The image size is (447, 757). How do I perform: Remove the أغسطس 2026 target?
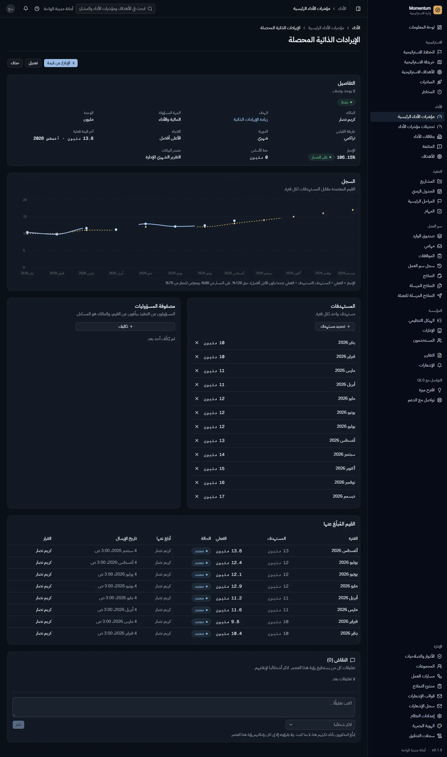pyautogui.click(x=196, y=440)
